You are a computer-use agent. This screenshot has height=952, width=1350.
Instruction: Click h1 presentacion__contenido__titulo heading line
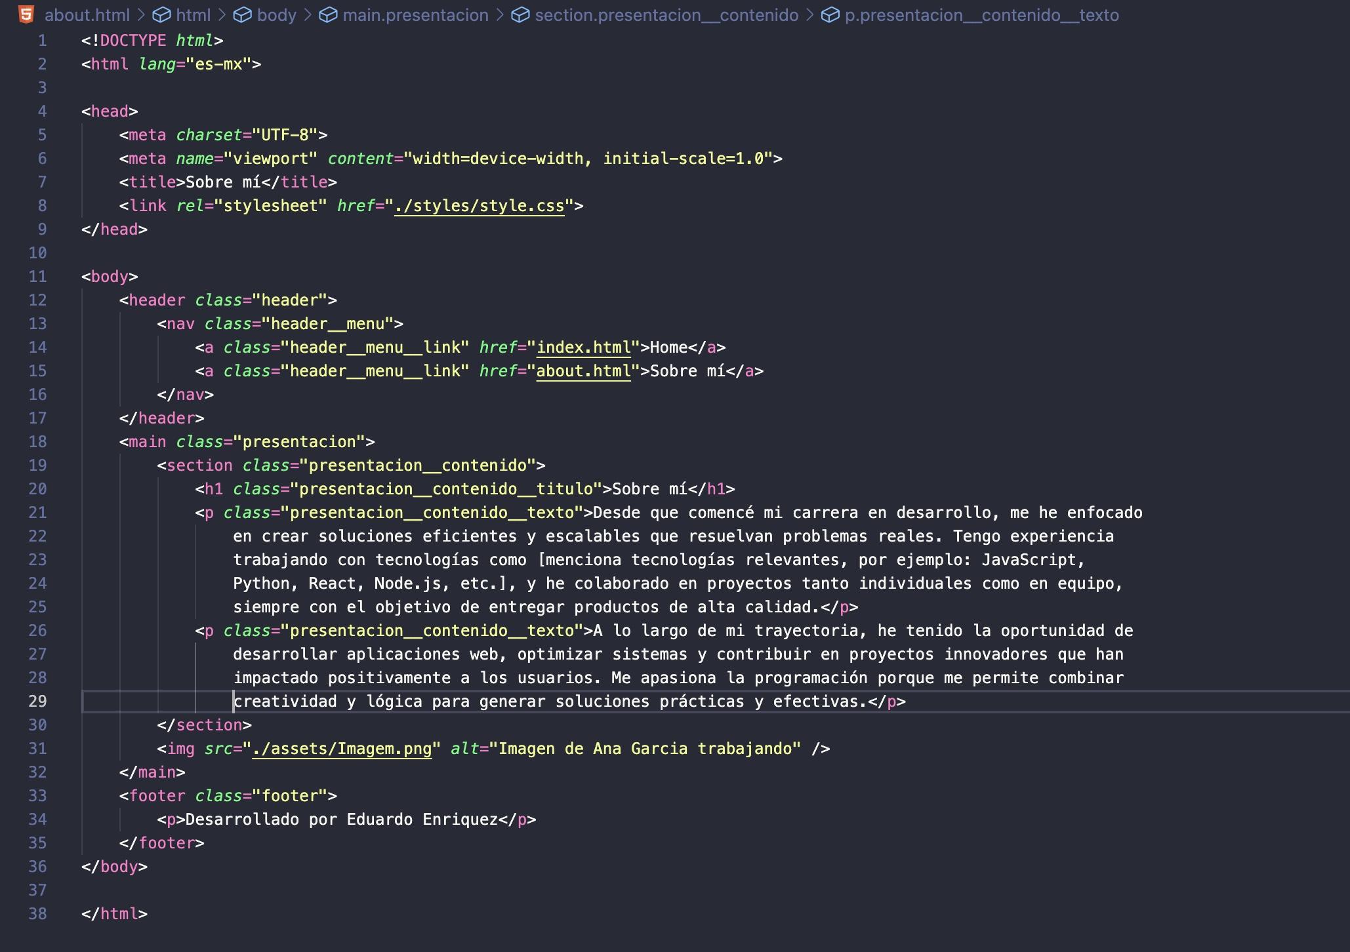point(464,489)
